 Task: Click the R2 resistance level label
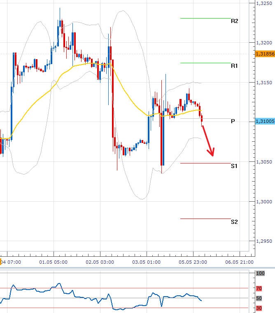234,21
